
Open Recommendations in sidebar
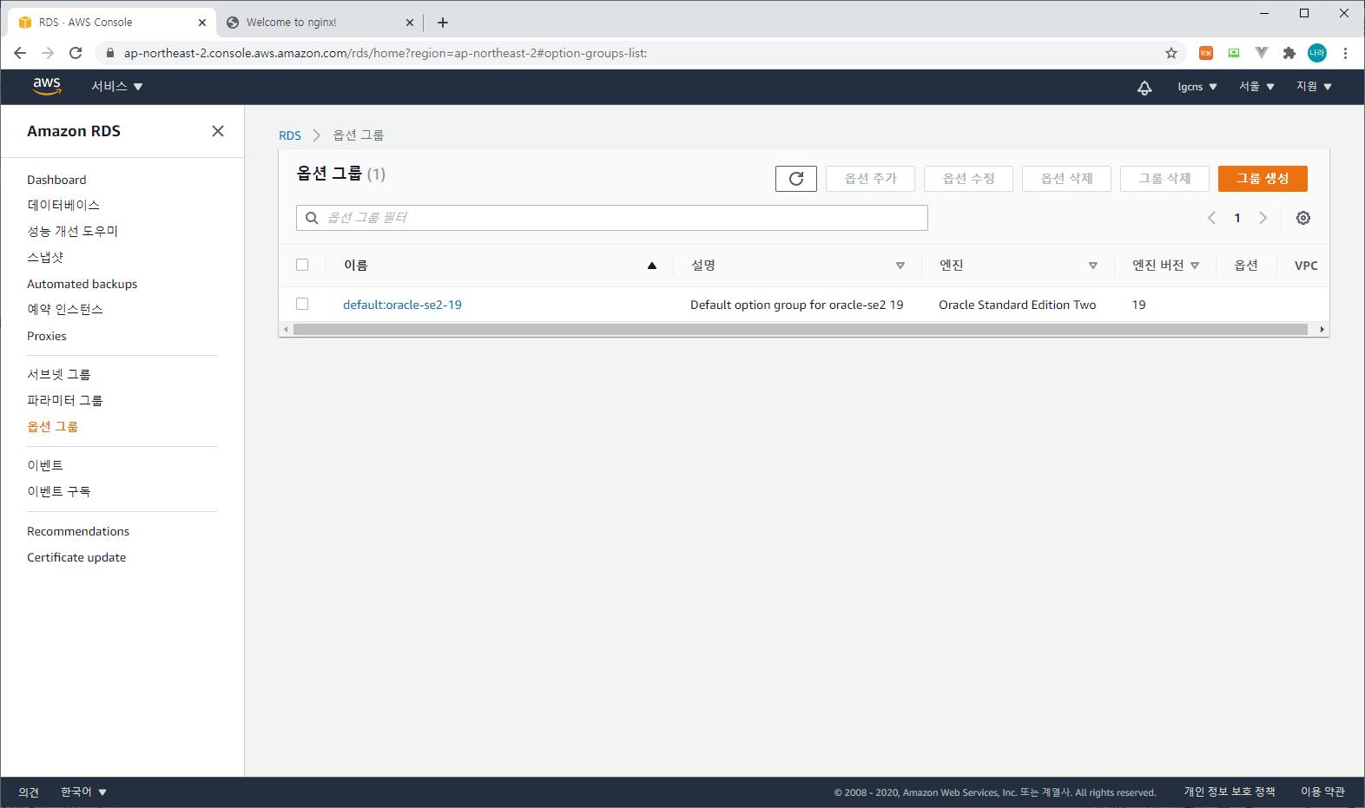[x=78, y=531]
